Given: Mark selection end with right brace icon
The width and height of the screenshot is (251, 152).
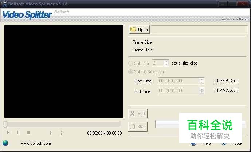Looking at the screenshot, I should (61, 133).
